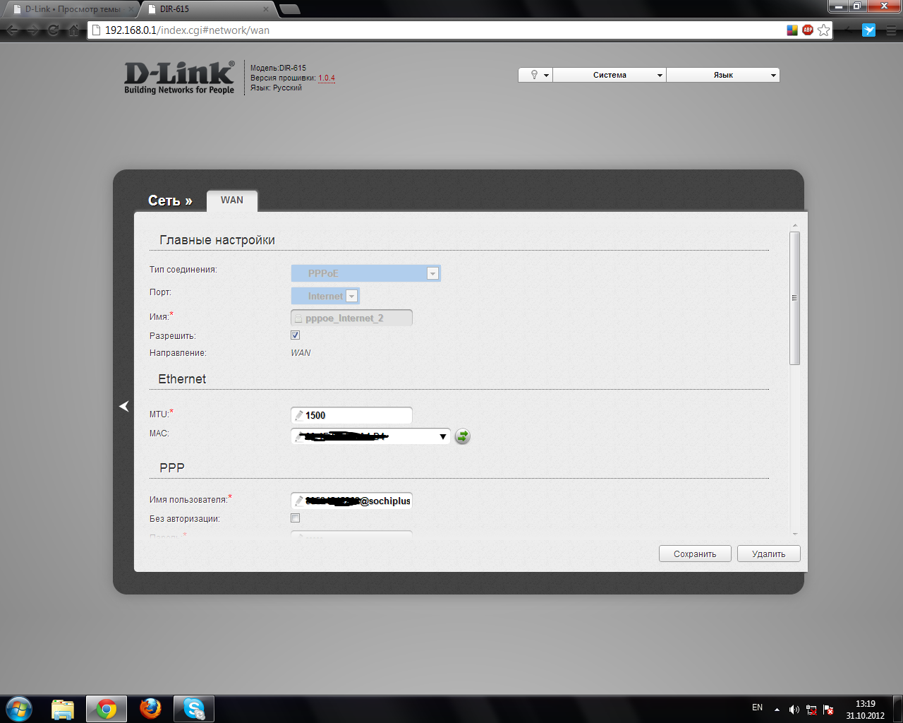Viewport: 903px width, 723px height.
Task: Open the Chrome menu at toolbar's right end
Action: [891, 30]
